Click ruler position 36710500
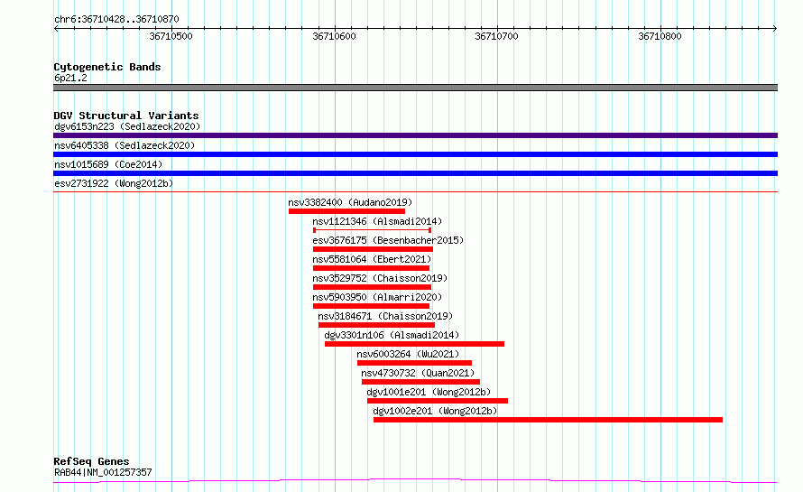 pyautogui.click(x=171, y=36)
